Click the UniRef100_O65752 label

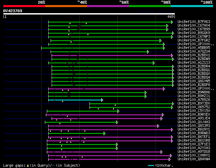pos(194,107)
